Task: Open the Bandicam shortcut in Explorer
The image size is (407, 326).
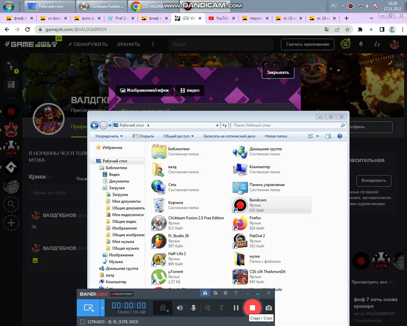Action: point(271,205)
